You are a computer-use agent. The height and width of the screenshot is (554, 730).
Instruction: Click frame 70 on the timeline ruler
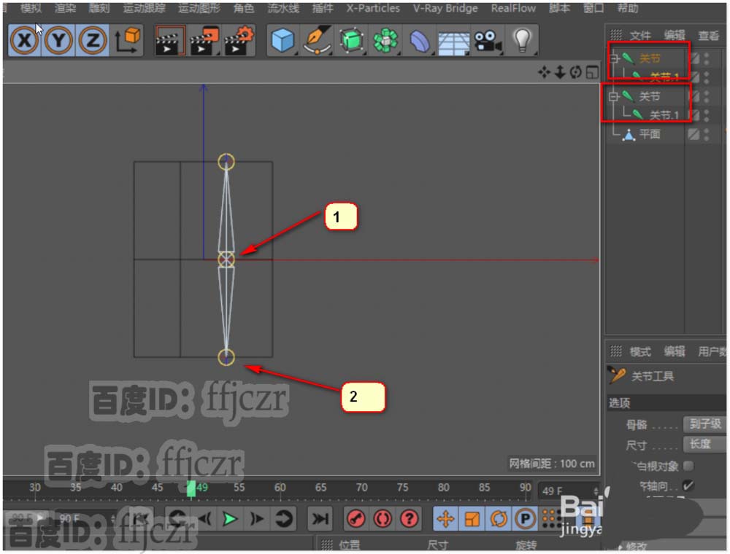click(x=361, y=488)
